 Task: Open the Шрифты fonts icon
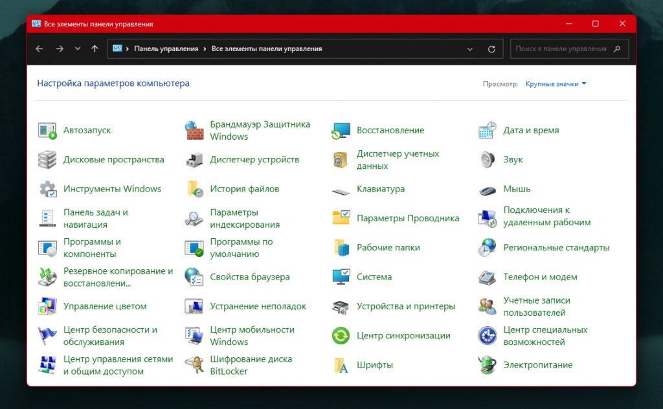[x=342, y=366]
